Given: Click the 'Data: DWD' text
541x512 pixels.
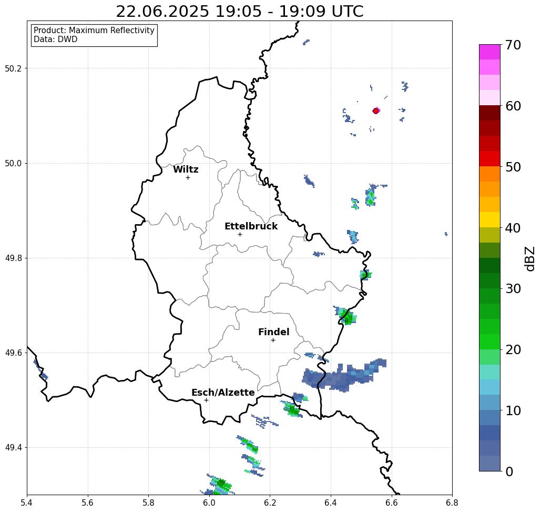Looking at the screenshot, I should pyautogui.click(x=56, y=39).
